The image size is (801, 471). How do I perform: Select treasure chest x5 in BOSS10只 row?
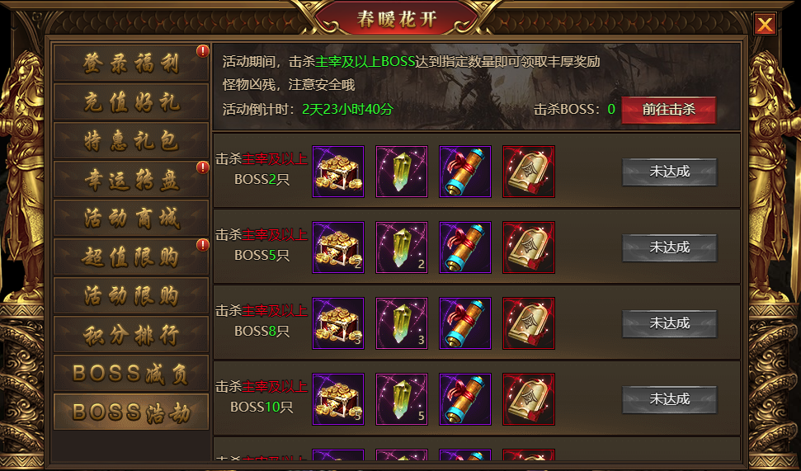click(338, 399)
